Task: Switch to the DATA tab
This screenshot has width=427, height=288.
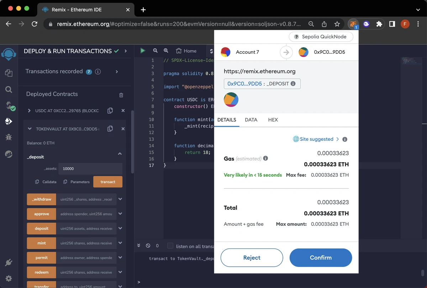Action: tap(251, 120)
